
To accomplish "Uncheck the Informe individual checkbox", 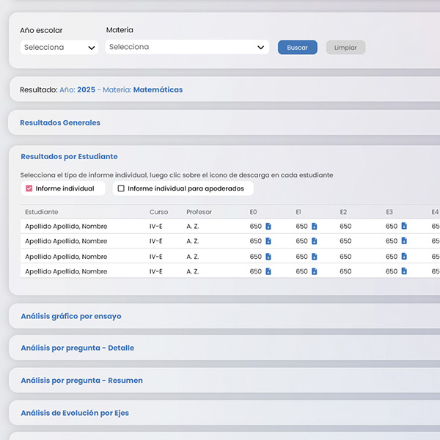I will coord(29,188).
